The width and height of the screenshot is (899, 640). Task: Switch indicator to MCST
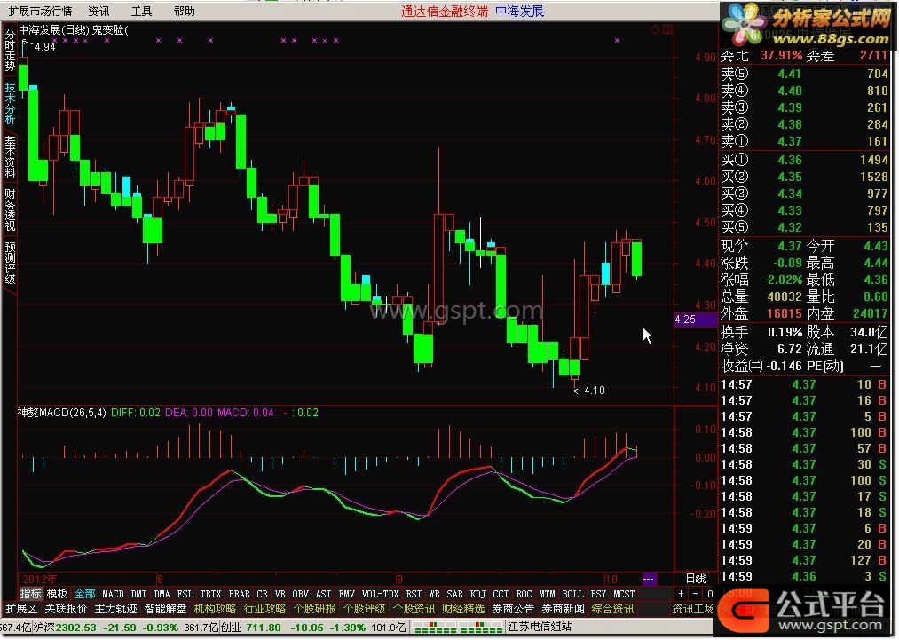coord(624,594)
